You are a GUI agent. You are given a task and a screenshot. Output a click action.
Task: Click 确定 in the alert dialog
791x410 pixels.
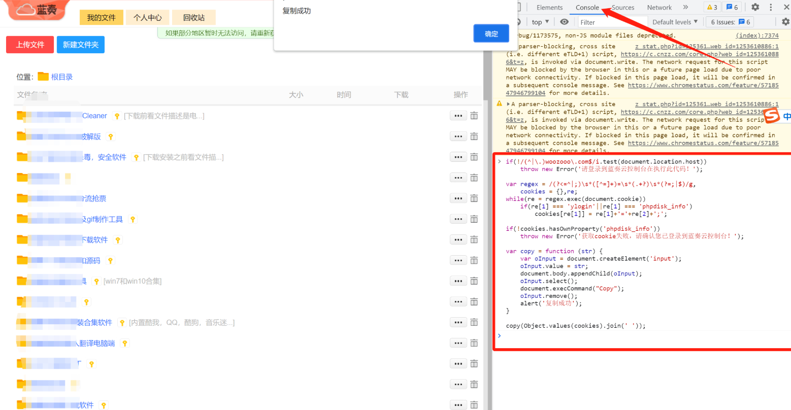[x=491, y=33]
